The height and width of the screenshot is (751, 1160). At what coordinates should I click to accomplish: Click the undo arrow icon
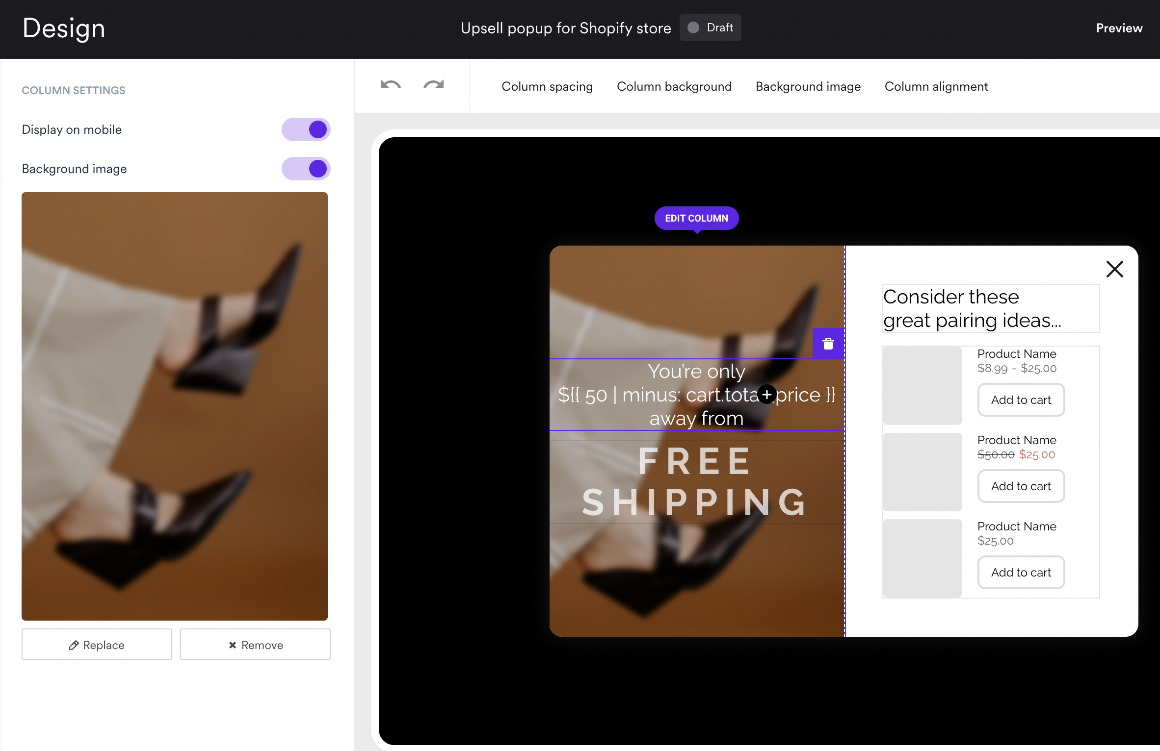391,85
